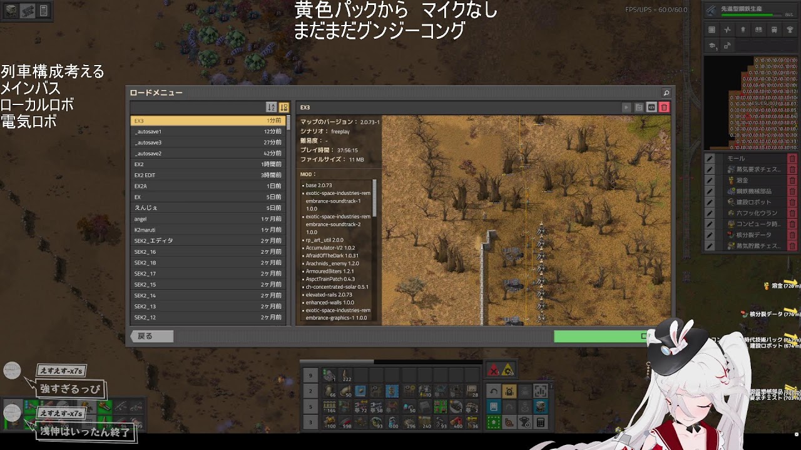Edit the 核分裂データ entry with pencil

click(710, 235)
